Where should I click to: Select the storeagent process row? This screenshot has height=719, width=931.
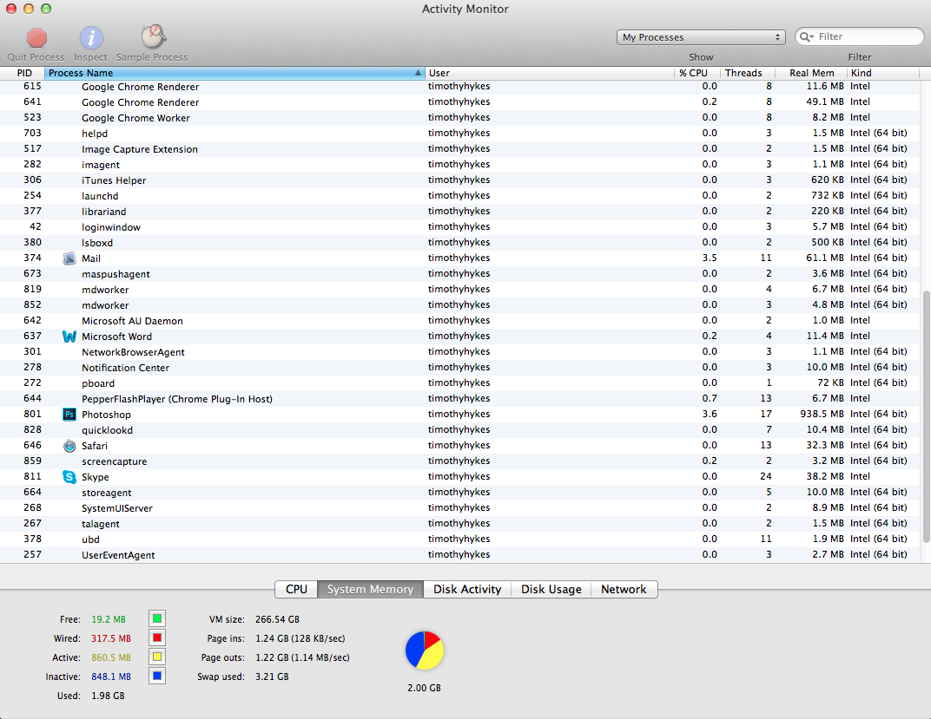(460, 492)
